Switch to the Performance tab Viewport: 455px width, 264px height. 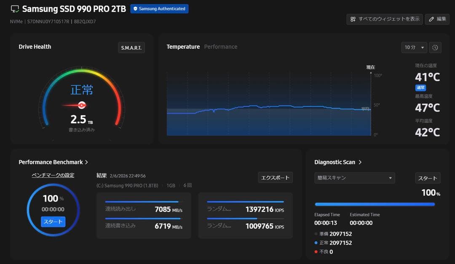(220, 47)
